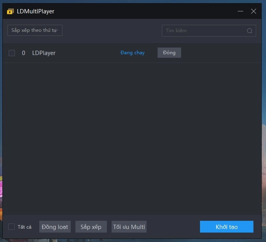This screenshot has width=266, height=242.
Task: Tick the LDPlayer instance checkbox
Action: coord(12,53)
